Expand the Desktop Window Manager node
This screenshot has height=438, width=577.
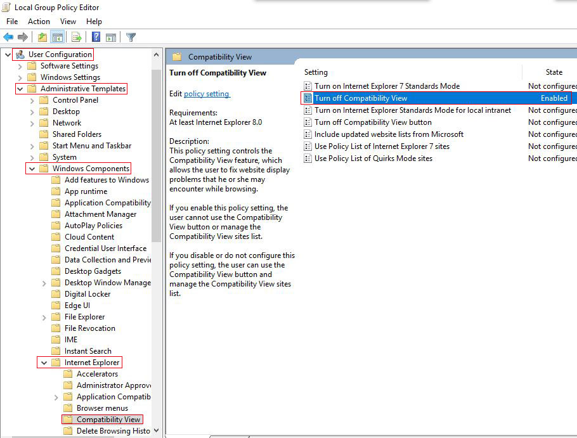click(44, 283)
